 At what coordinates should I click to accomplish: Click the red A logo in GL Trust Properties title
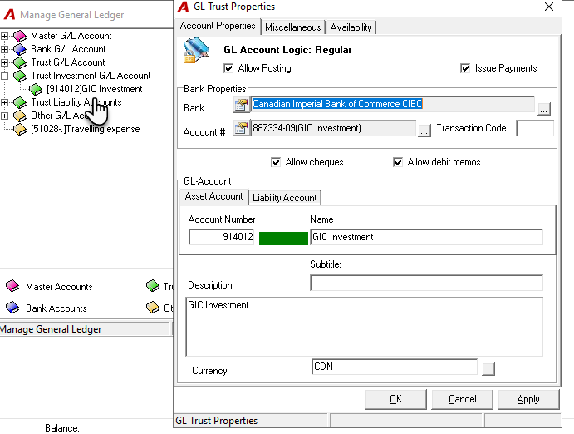point(183,7)
